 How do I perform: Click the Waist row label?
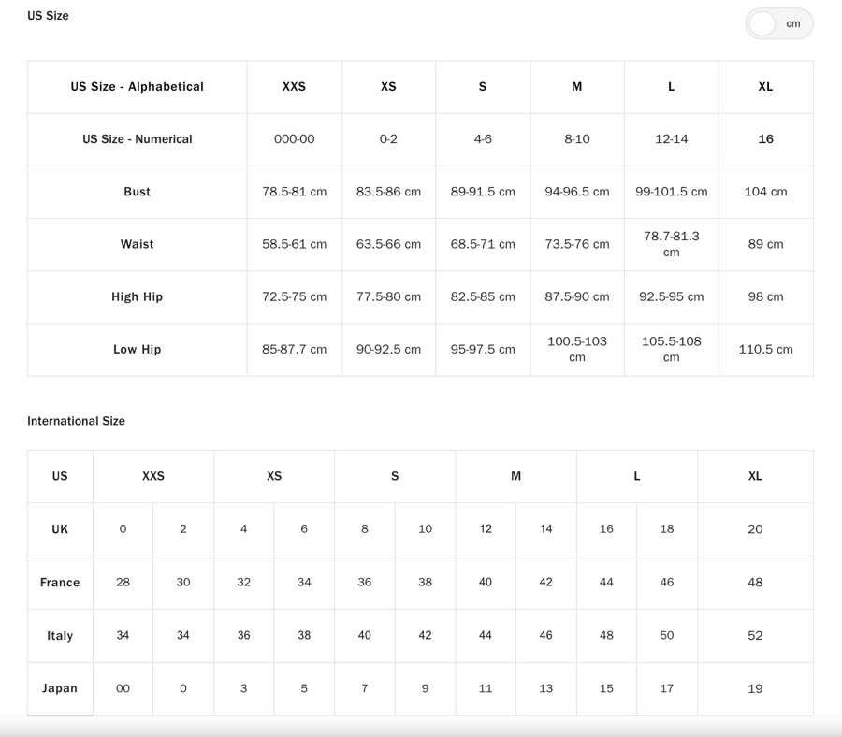click(137, 244)
